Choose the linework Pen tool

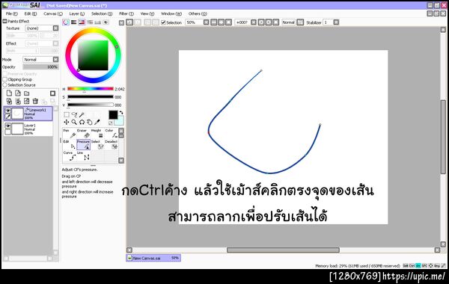(70, 133)
